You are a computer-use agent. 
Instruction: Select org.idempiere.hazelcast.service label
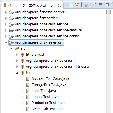point(42,24)
